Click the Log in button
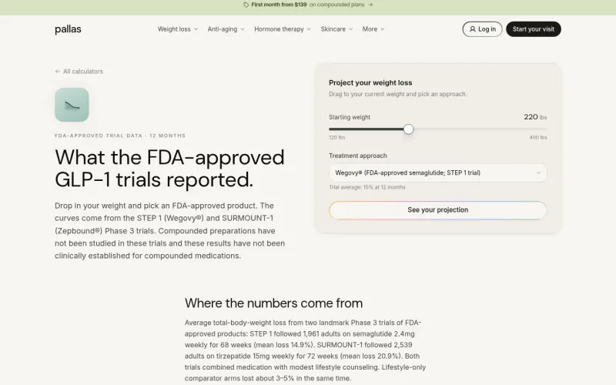Image resolution: width=616 pixels, height=385 pixels. click(x=482, y=29)
